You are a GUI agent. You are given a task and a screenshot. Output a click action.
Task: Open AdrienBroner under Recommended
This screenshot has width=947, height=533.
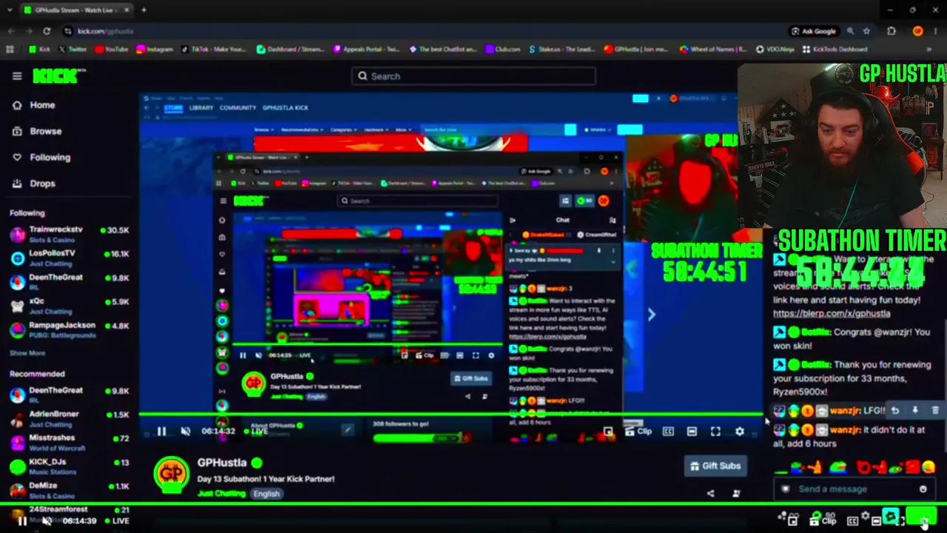coord(70,419)
